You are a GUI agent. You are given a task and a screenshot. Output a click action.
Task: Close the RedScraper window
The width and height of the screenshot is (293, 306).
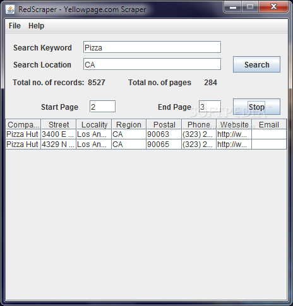click(273, 7)
